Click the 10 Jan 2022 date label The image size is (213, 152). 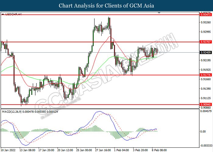(x=8, y=150)
